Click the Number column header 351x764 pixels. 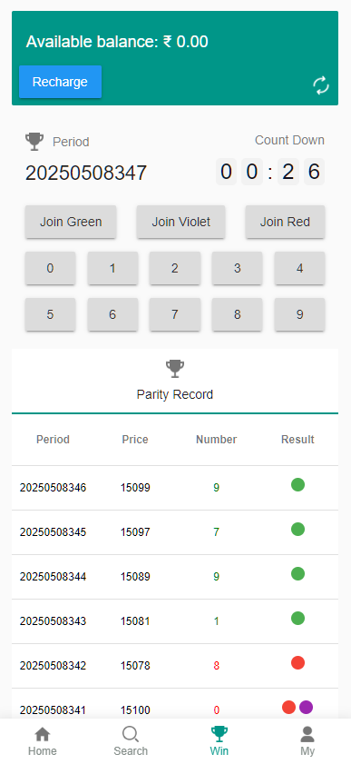(x=217, y=440)
